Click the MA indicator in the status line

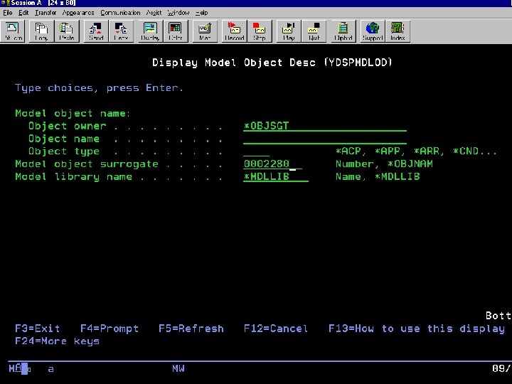click(15, 368)
